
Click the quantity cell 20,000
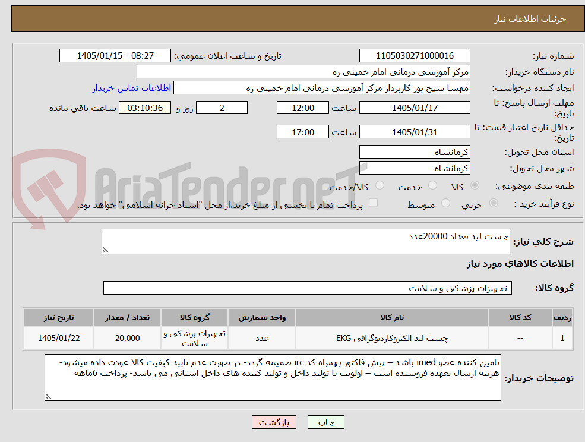(x=127, y=338)
